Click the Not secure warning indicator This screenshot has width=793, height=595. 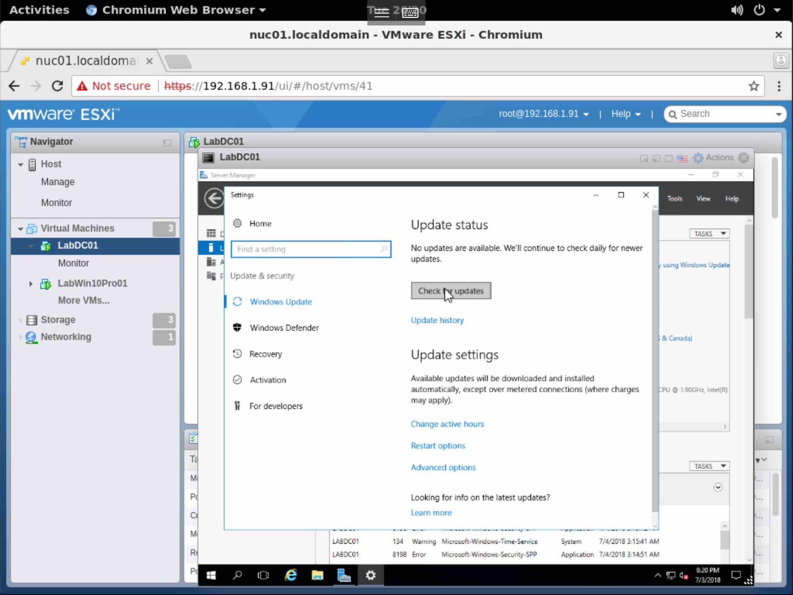114,86
